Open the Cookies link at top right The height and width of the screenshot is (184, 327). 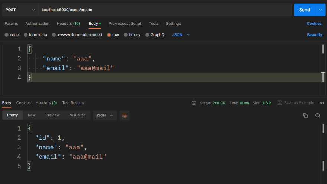(314, 23)
